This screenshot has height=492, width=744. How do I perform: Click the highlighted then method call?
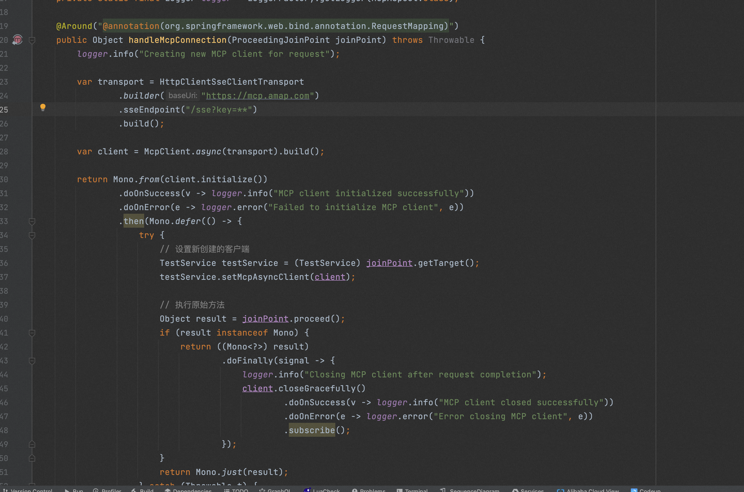coord(134,221)
